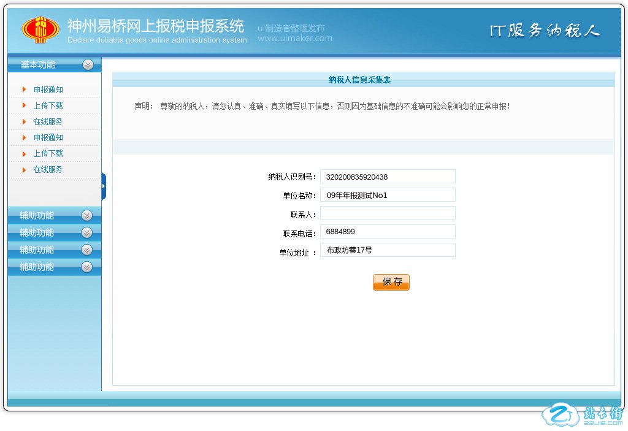Screen dimensions: 628x431
Task: Select the second 在线服务 menu item
Action: coord(48,169)
